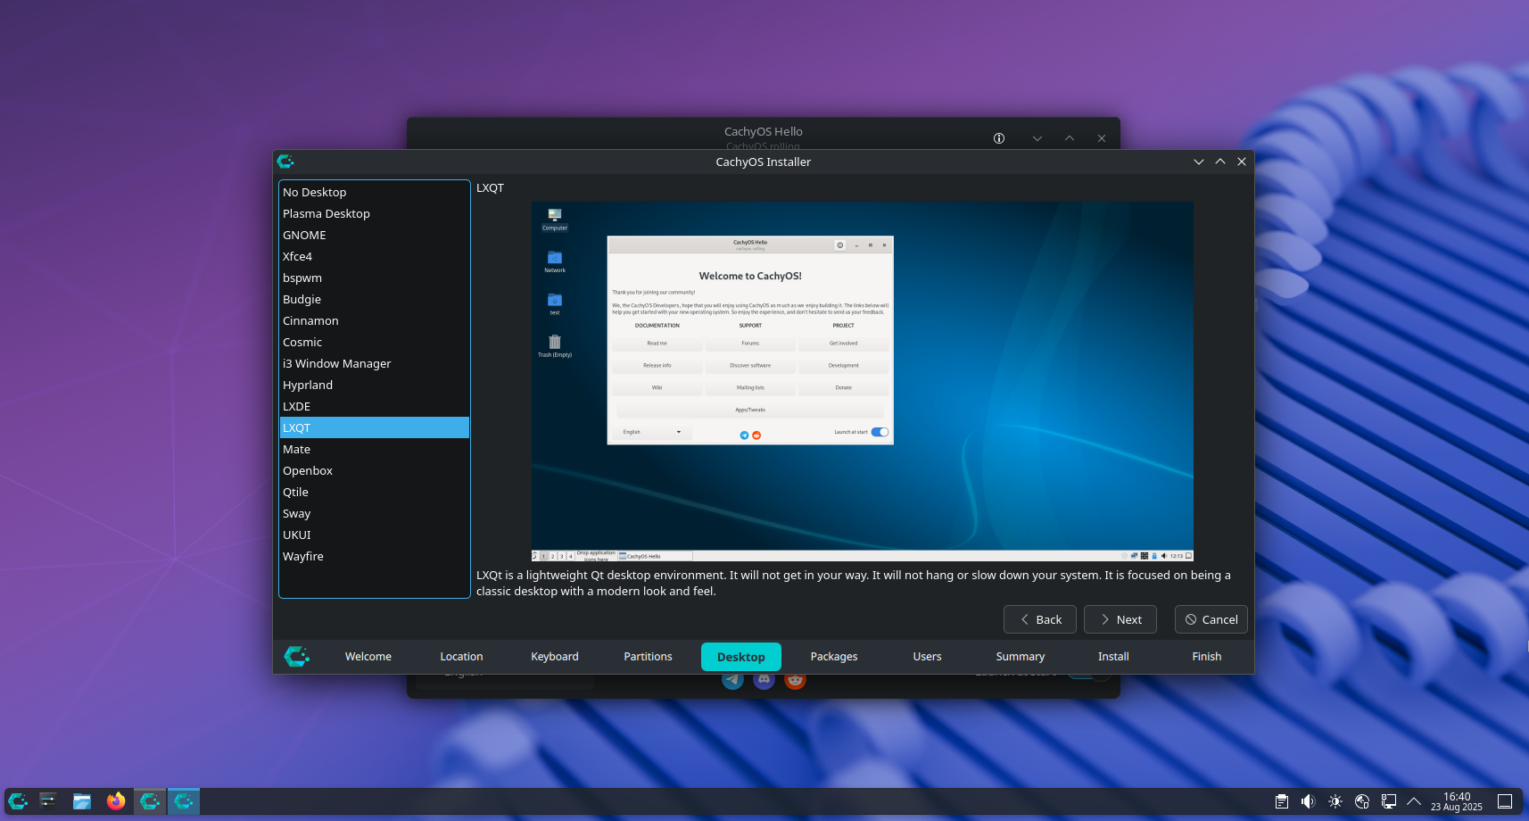Mute system volume via tray speaker icon

coord(1309,801)
